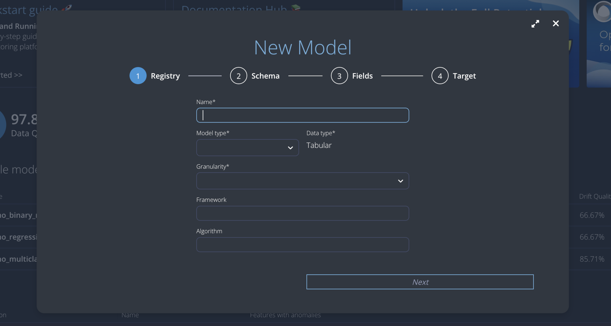Viewport: 611px width, 326px height.
Task: Open the Granularity dropdown
Action: (302, 181)
